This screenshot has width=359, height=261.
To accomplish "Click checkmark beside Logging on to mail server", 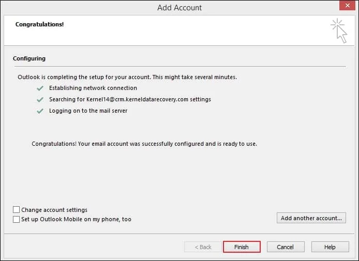I will tap(40, 111).
